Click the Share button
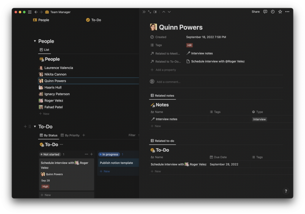The image size is (305, 214). (255, 12)
